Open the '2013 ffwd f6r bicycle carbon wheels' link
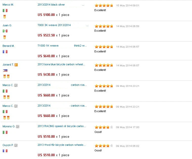The height and width of the screenshot is (159, 192). [61, 145]
